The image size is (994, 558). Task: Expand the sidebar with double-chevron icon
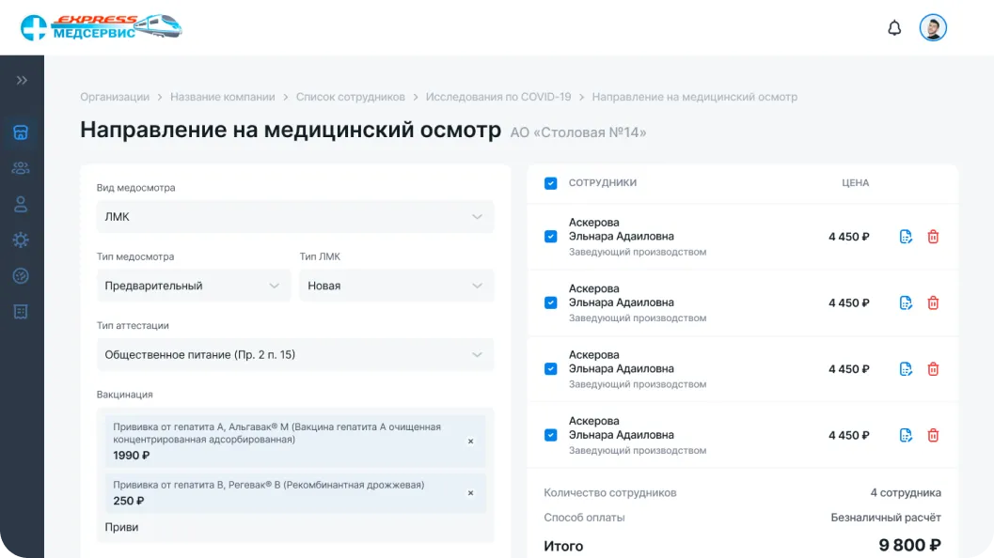pyautogui.click(x=22, y=81)
